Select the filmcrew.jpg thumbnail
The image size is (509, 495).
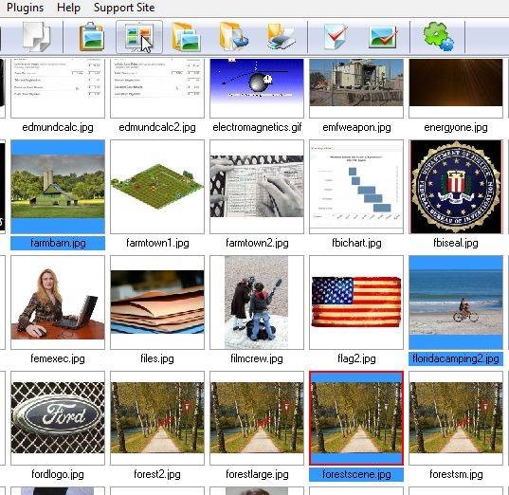[x=257, y=302]
